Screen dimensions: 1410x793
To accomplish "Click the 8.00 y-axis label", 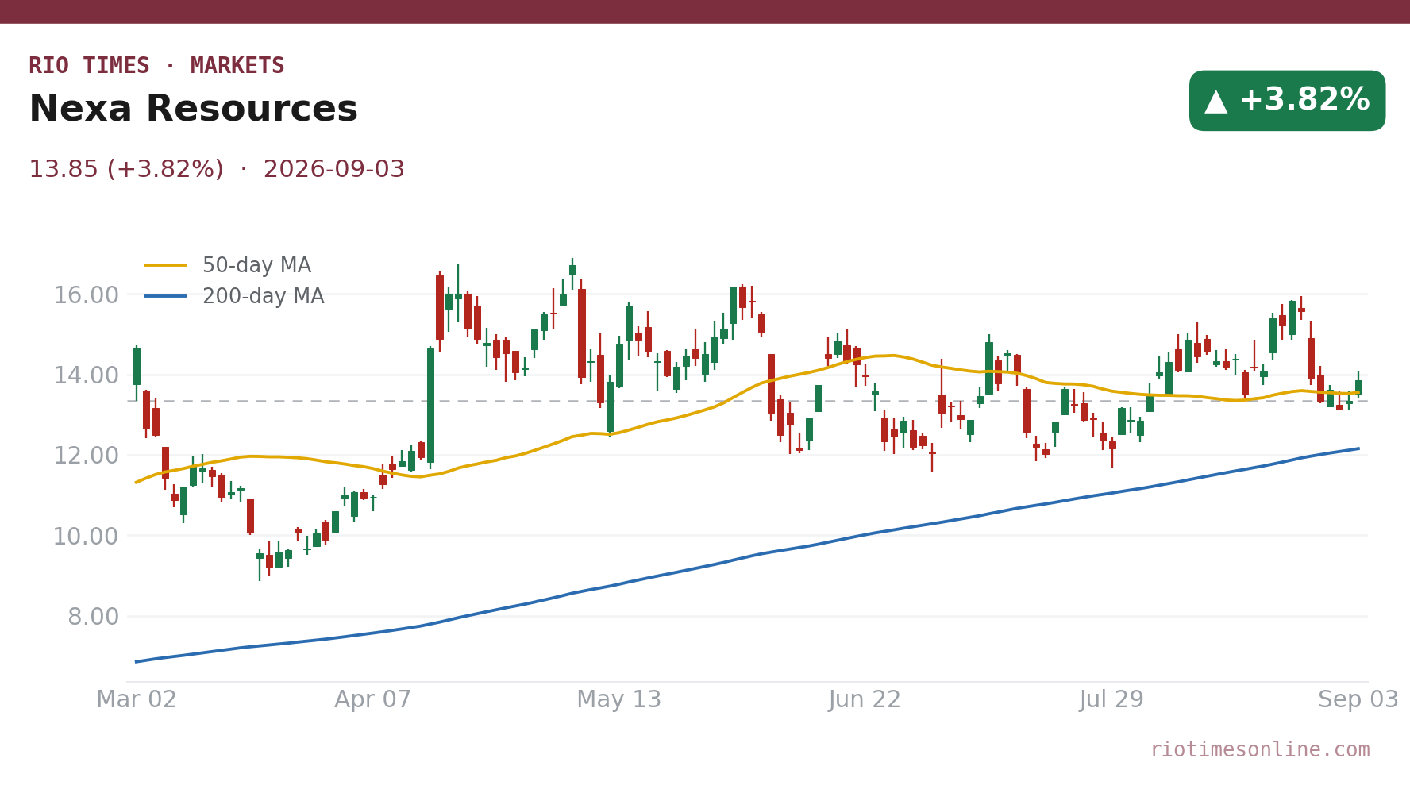I will coord(93,617).
